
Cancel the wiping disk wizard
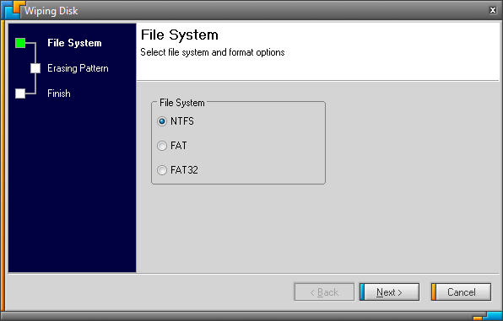461,292
